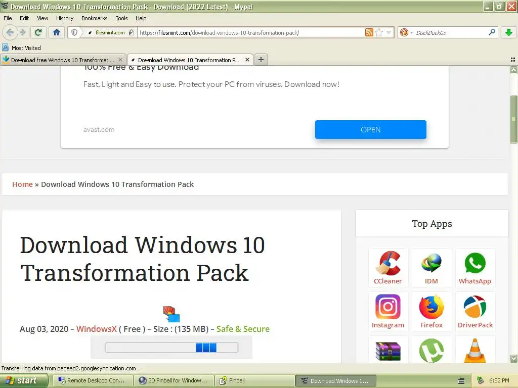Open WhatsApp in Top Apps

coord(475,268)
